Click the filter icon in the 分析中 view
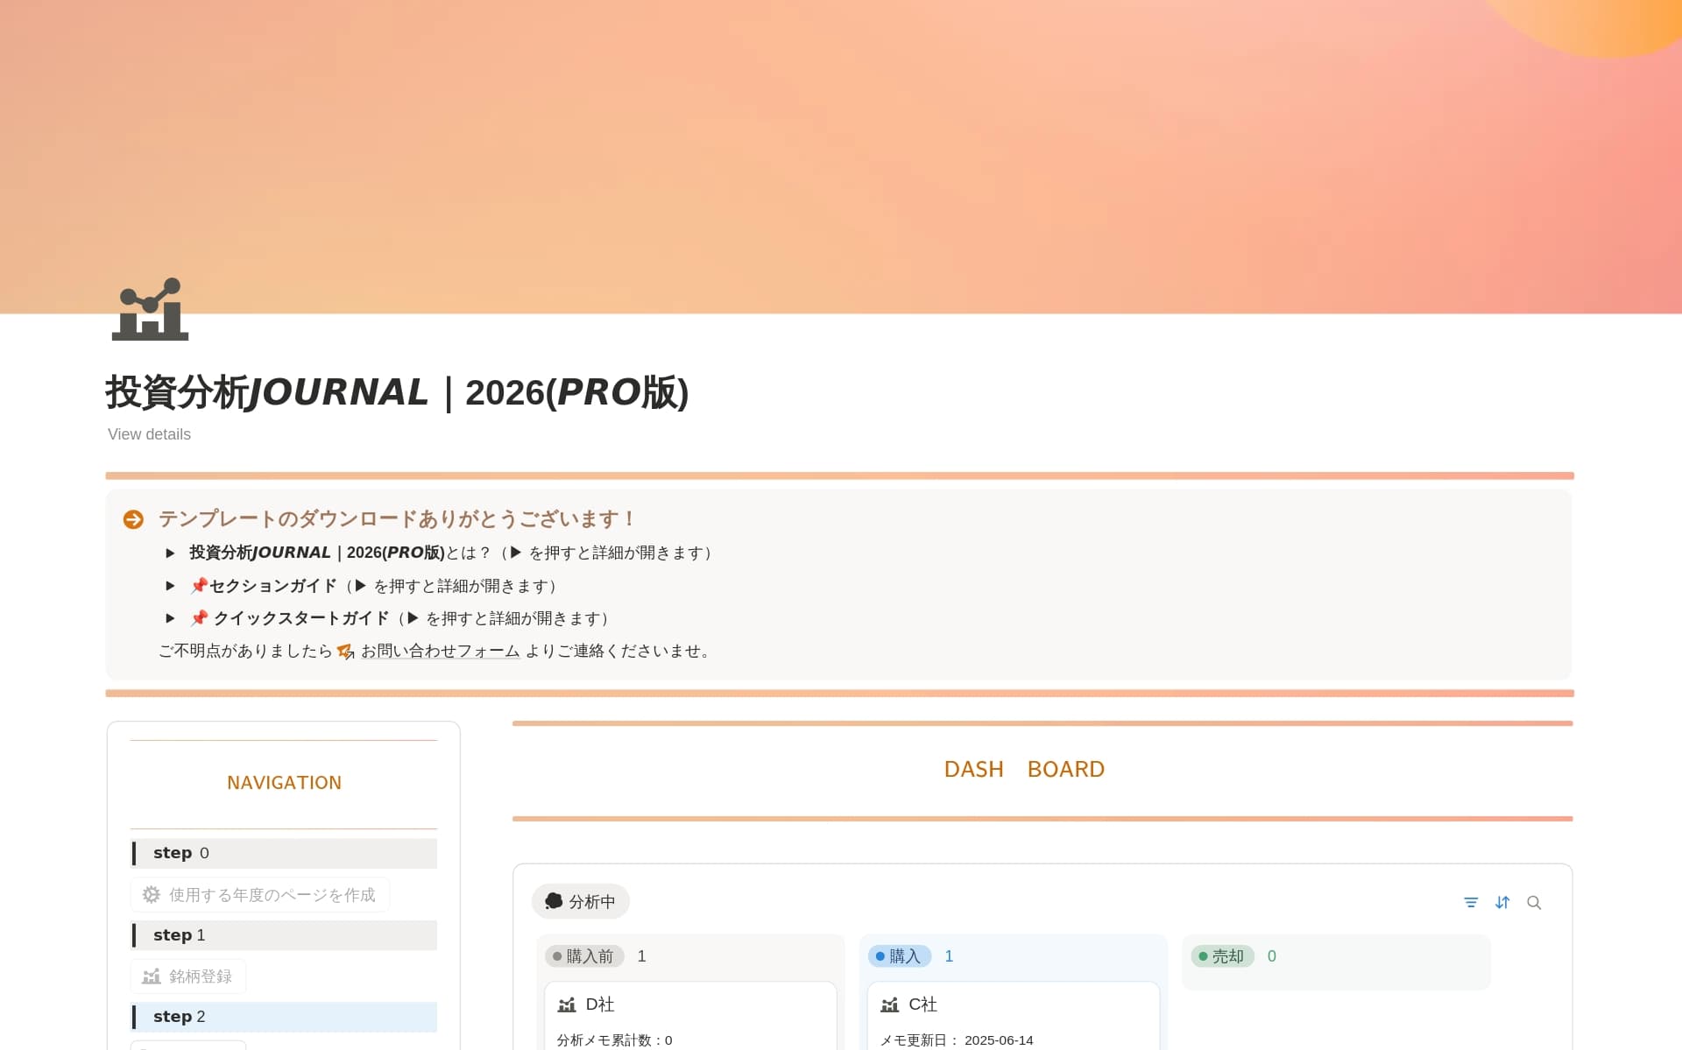This screenshot has width=1682, height=1050. pos(1471,902)
